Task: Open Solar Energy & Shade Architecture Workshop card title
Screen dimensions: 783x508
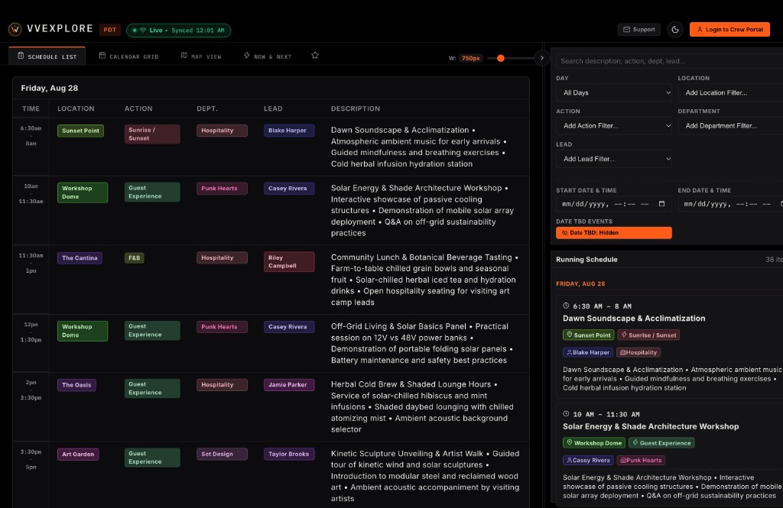Action: 651,427
